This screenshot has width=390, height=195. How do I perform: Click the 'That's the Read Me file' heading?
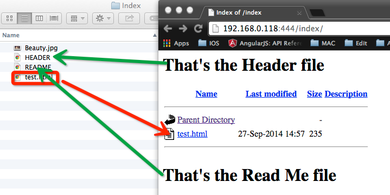click(x=250, y=175)
